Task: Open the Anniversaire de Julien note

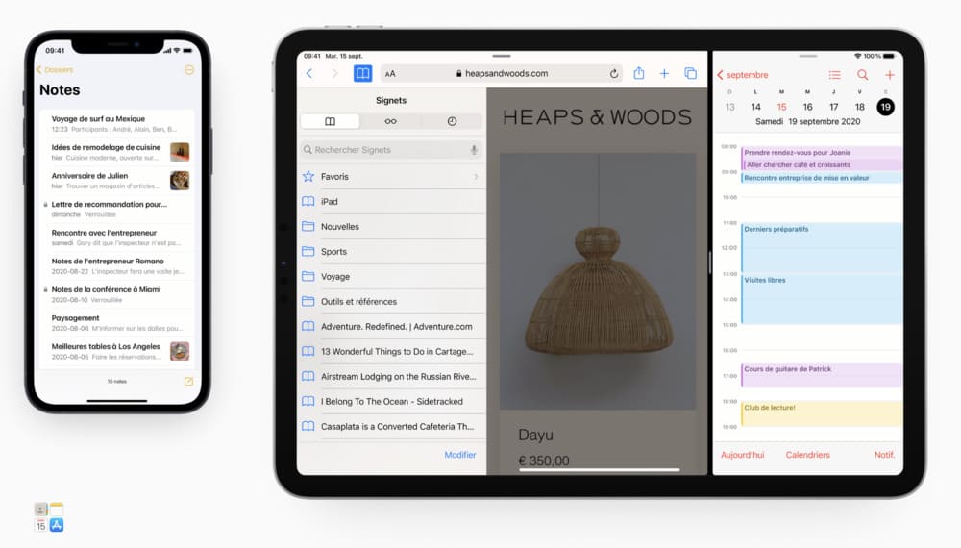Action: pyautogui.click(x=117, y=181)
